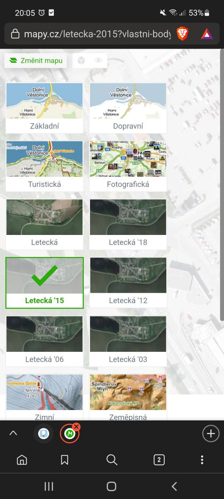Go to browser home icon

22,459
